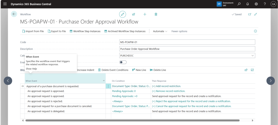Open page in new window icon
The width and height of the screenshot is (278, 125).
pyautogui.click(x=250, y=14)
